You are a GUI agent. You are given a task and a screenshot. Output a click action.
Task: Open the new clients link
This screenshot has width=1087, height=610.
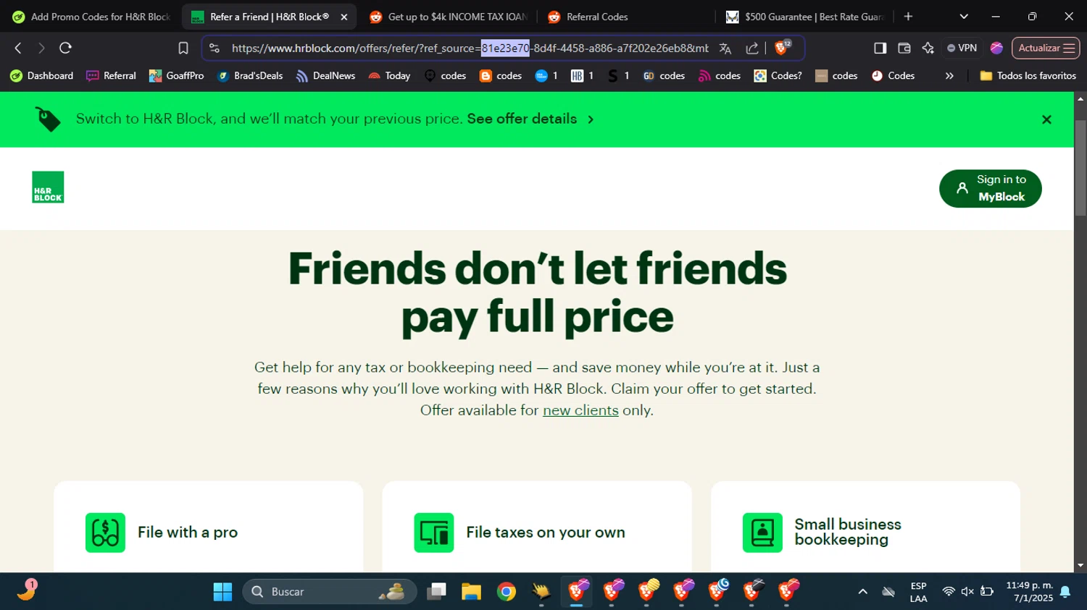(580, 410)
